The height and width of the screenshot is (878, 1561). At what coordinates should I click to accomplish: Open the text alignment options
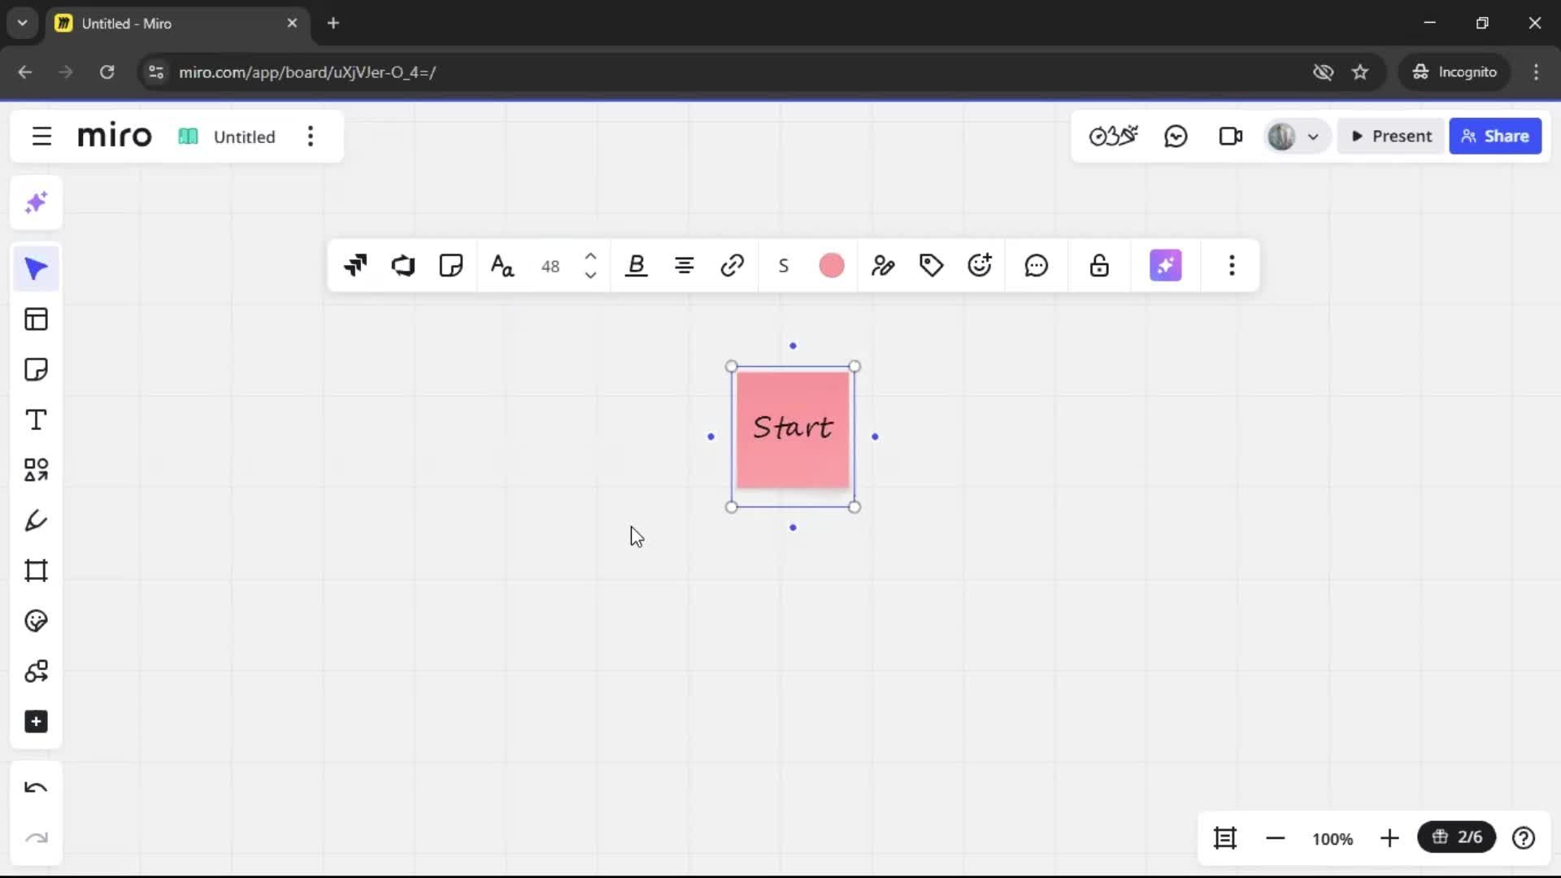pyautogui.click(x=685, y=266)
